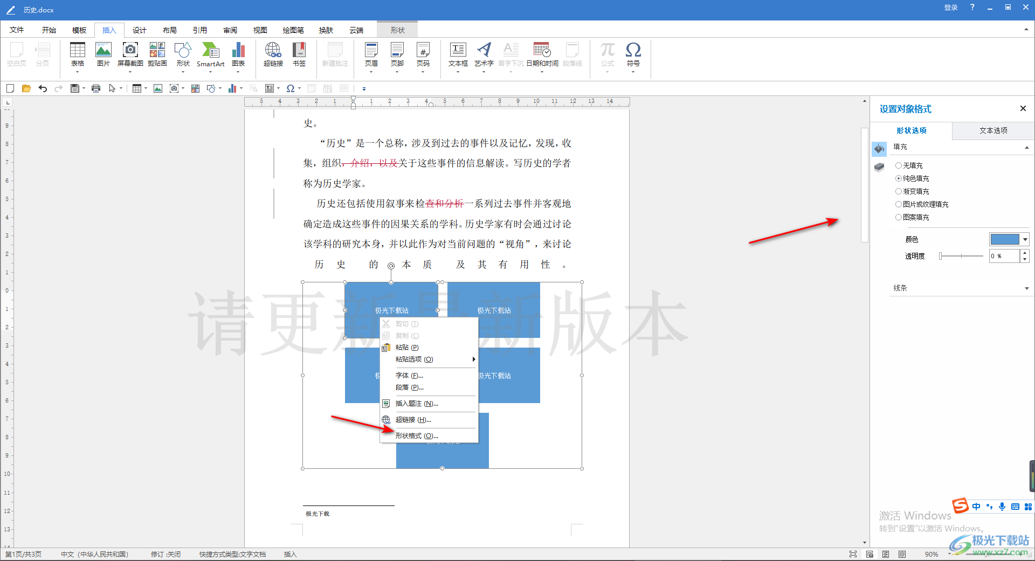Choose 插入题注 in the context menu
This screenshot has width=1035, height=561.
429,404
